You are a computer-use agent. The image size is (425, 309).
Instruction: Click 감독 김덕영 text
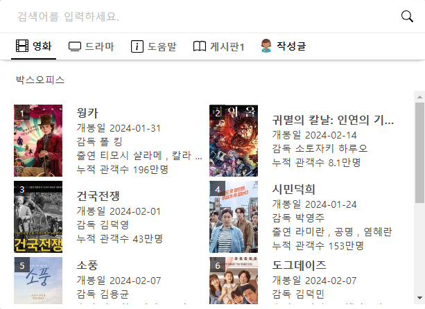pos(103,224)
